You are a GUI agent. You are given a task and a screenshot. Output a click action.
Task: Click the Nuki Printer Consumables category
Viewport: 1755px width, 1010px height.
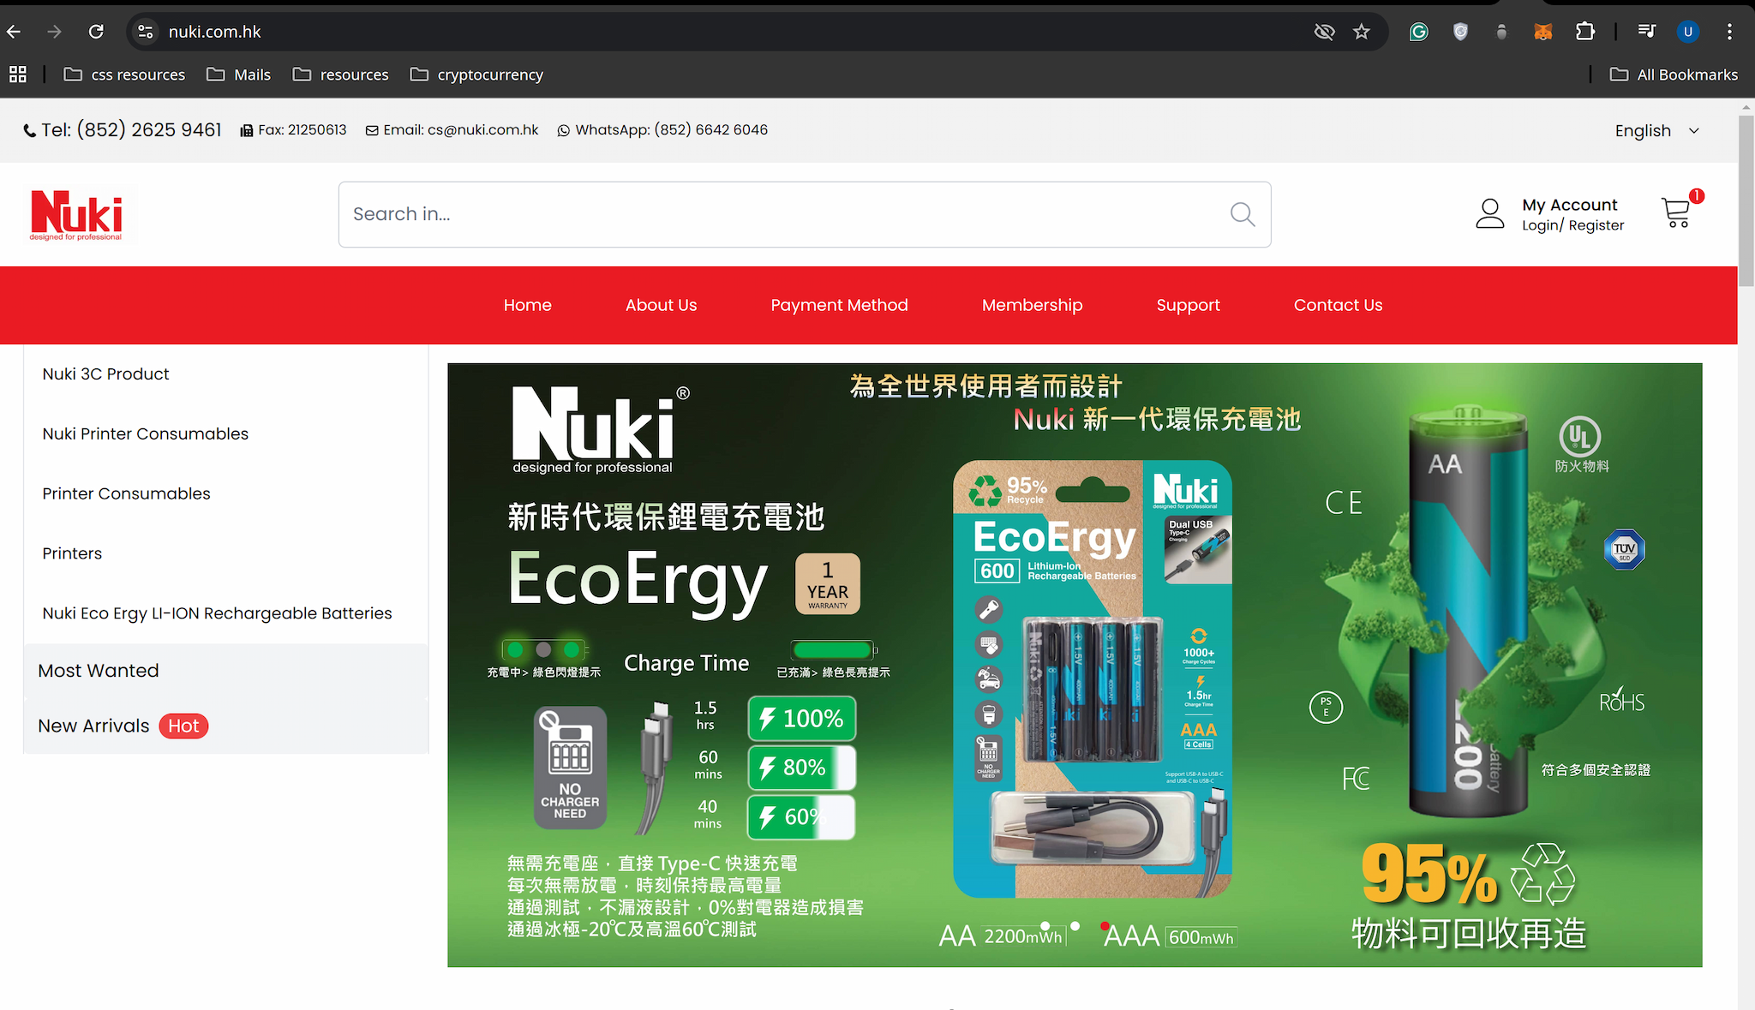pyautogui.click(x=146, y=433)
